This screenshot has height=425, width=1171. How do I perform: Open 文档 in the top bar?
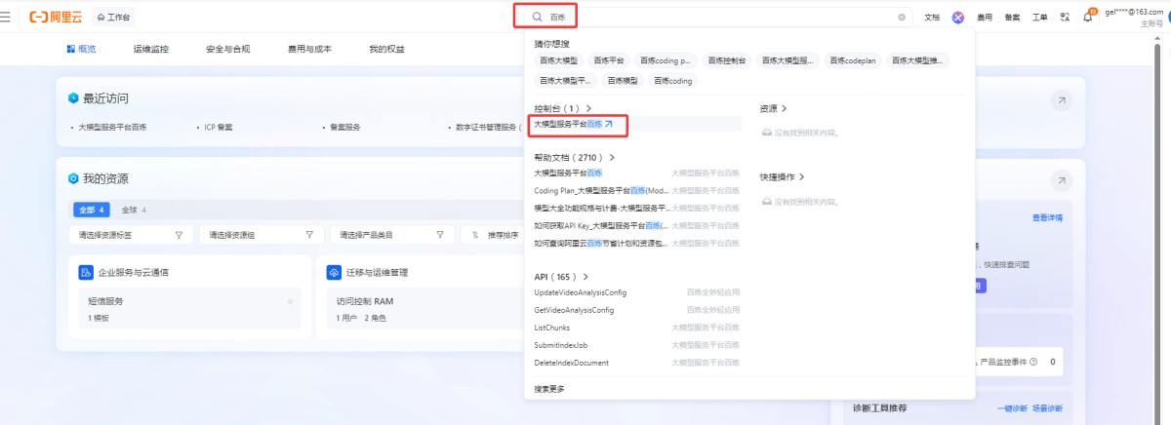click(x=931, y=17)
